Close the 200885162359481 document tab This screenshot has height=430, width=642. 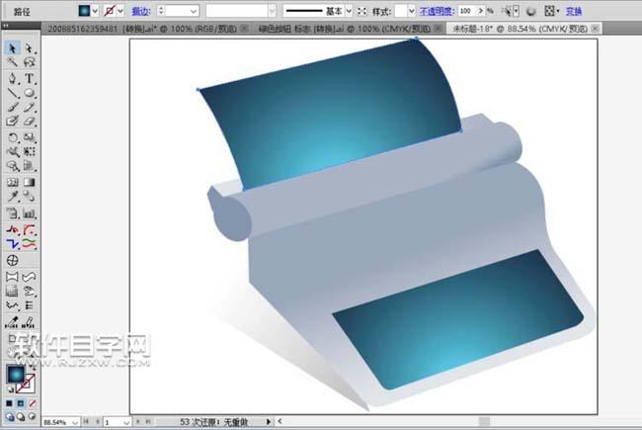(x=244, y=29)
